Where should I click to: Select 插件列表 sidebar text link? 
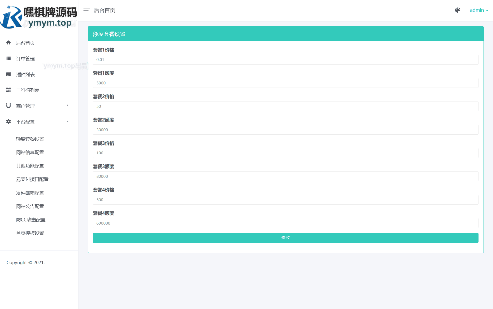point(25,75)
